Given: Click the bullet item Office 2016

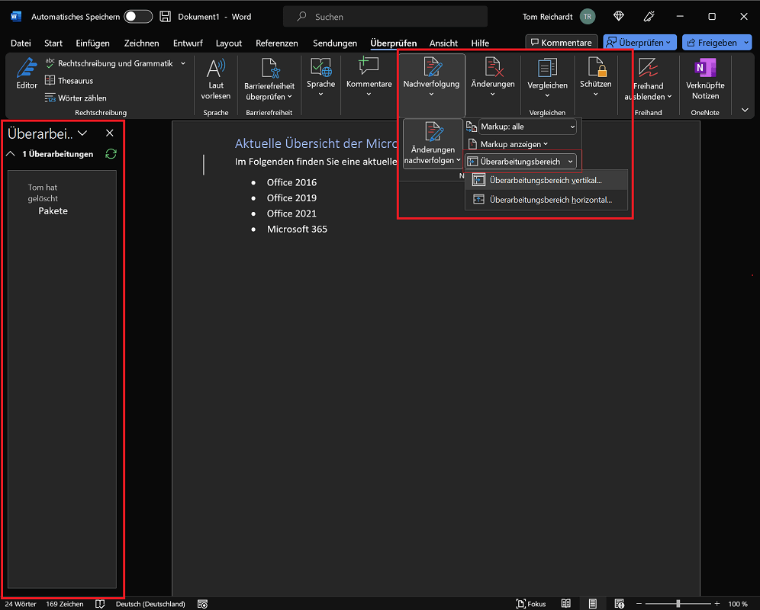Looking at the screenshot, I should pyautogui.click(x=291, y=183).
